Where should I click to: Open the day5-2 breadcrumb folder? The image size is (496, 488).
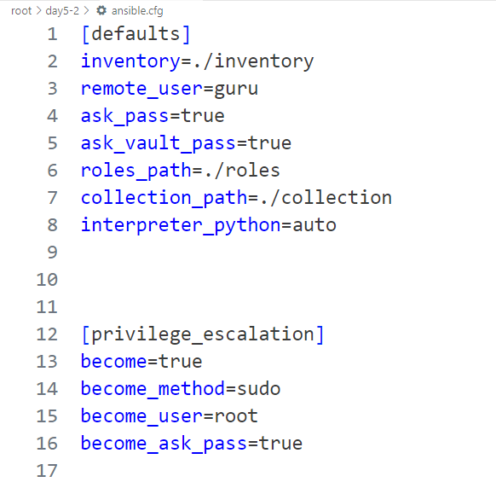(x=62, y=11)
